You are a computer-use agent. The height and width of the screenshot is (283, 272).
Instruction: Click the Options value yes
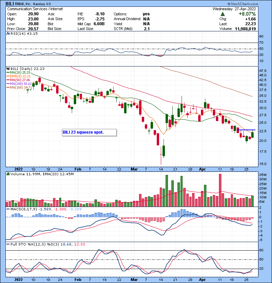point(146,14)
